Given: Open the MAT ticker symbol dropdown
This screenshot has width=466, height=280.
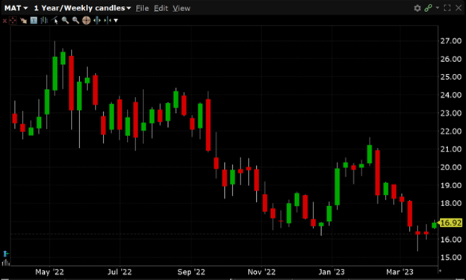Looking at the screenshot, I should pos(16,8).
